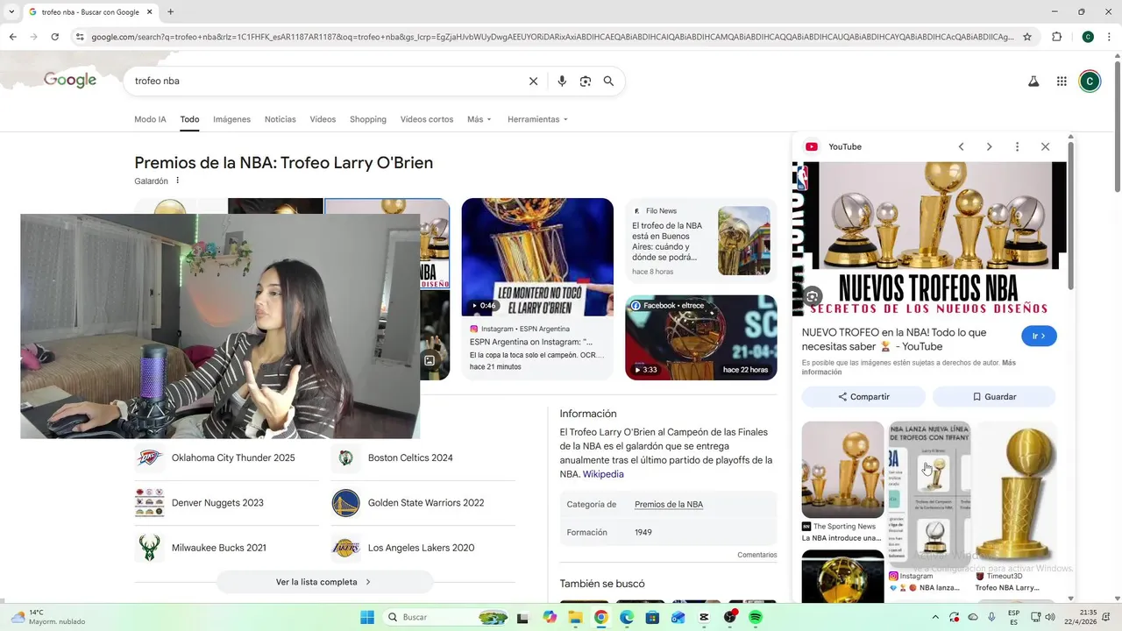Show previous image in the YouTube panel
Viewport: 1122px width, 631px height.
[961, 146]
